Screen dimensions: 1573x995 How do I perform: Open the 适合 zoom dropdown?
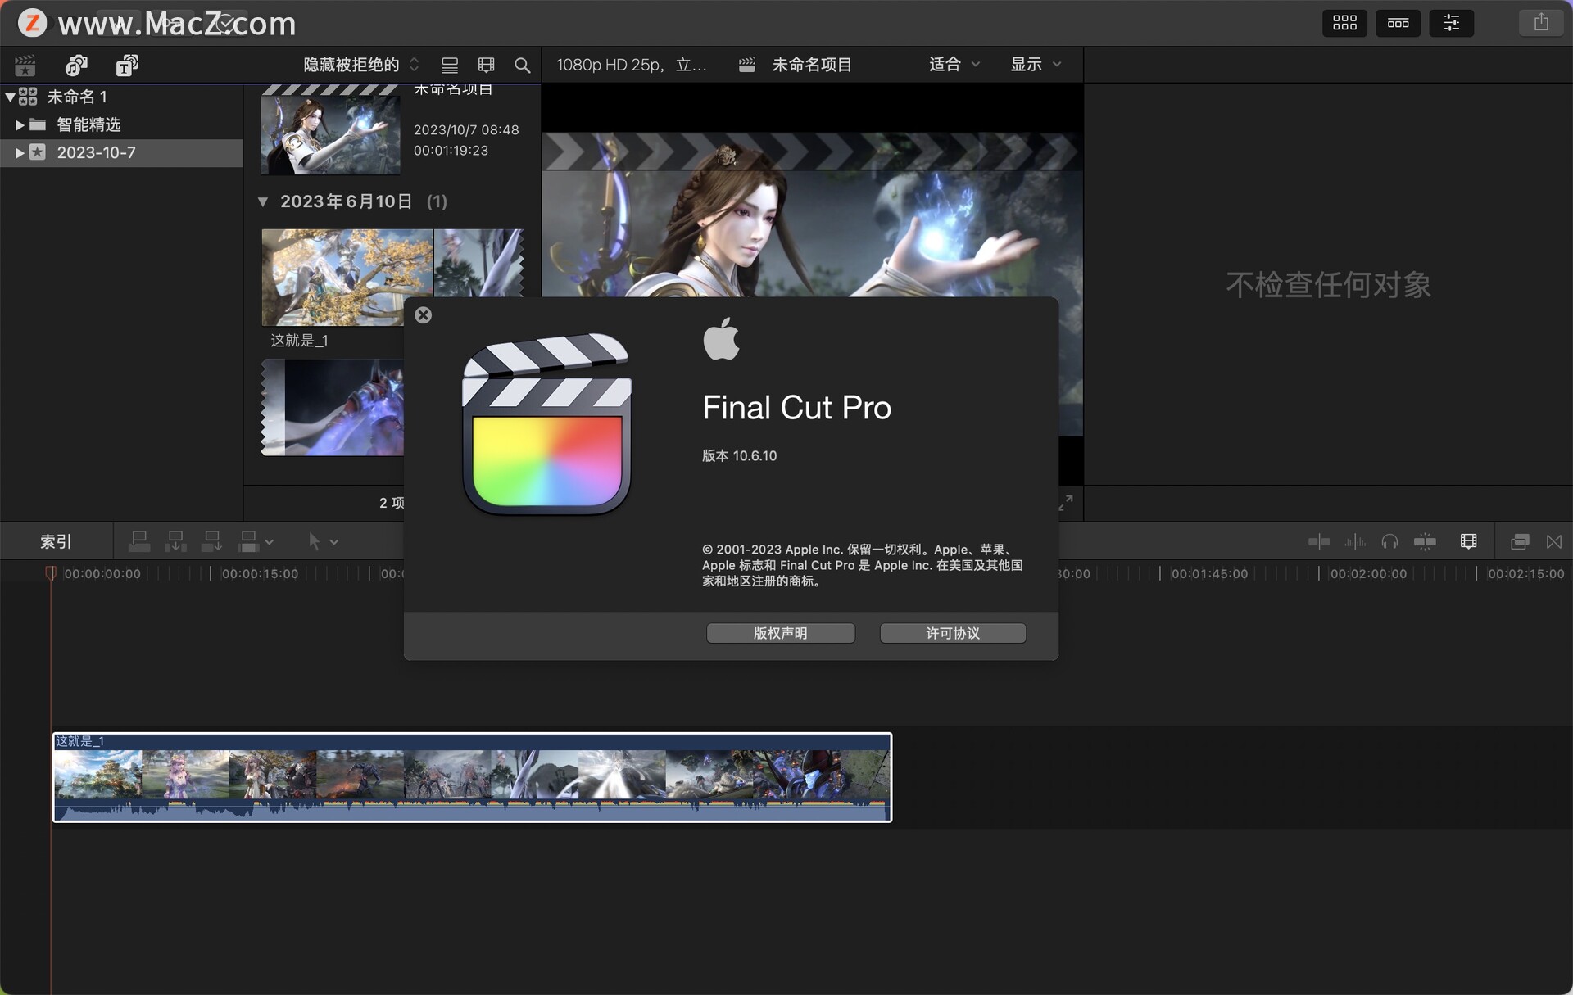[954, 64]
